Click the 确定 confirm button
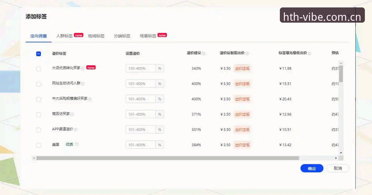This screenshot has height=195, width=372. pyautogui.click(x=312, y=168)
